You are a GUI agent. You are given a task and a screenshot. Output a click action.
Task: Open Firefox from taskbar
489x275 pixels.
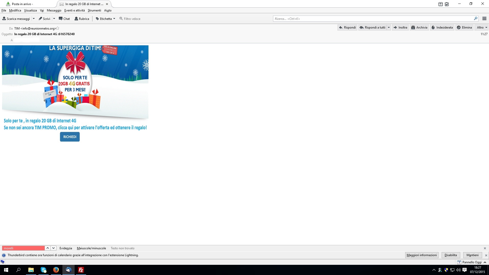56,270
